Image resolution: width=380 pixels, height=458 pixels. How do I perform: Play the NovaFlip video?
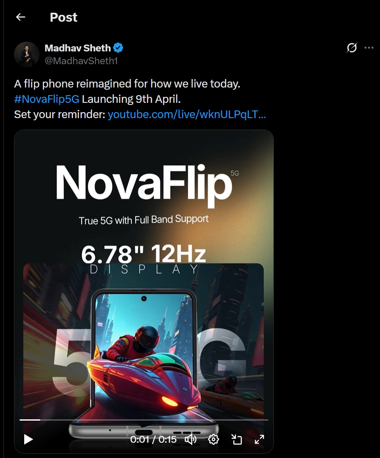[x=28, y=439]
